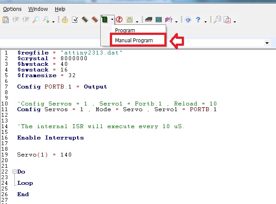Click the Indent block icon
Screen dimensions: 276x204
16,20
